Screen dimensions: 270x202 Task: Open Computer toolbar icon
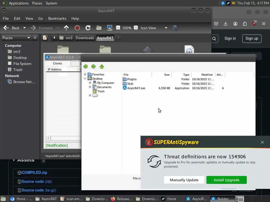tap(110, 28)
